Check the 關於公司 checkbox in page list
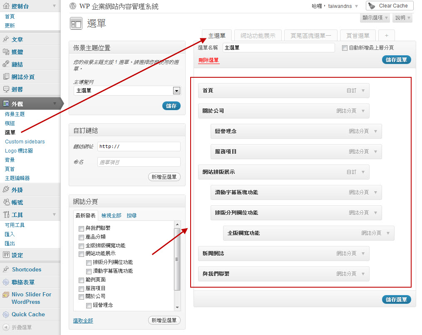422x335 pixels. tap(81, 297)
